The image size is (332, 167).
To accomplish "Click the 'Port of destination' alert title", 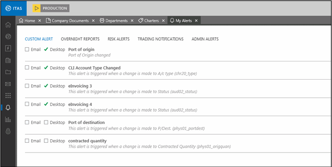I will 86,122.
